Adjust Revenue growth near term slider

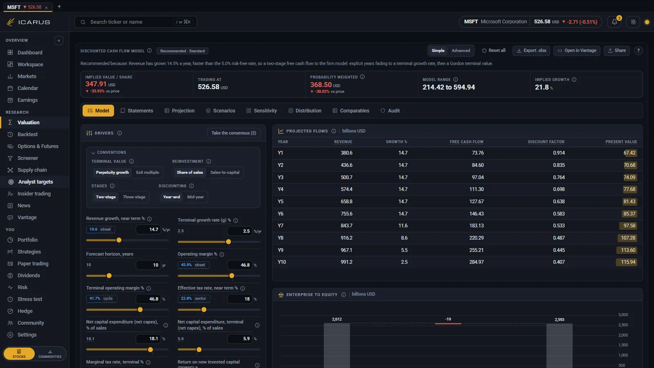pos(127,240)
